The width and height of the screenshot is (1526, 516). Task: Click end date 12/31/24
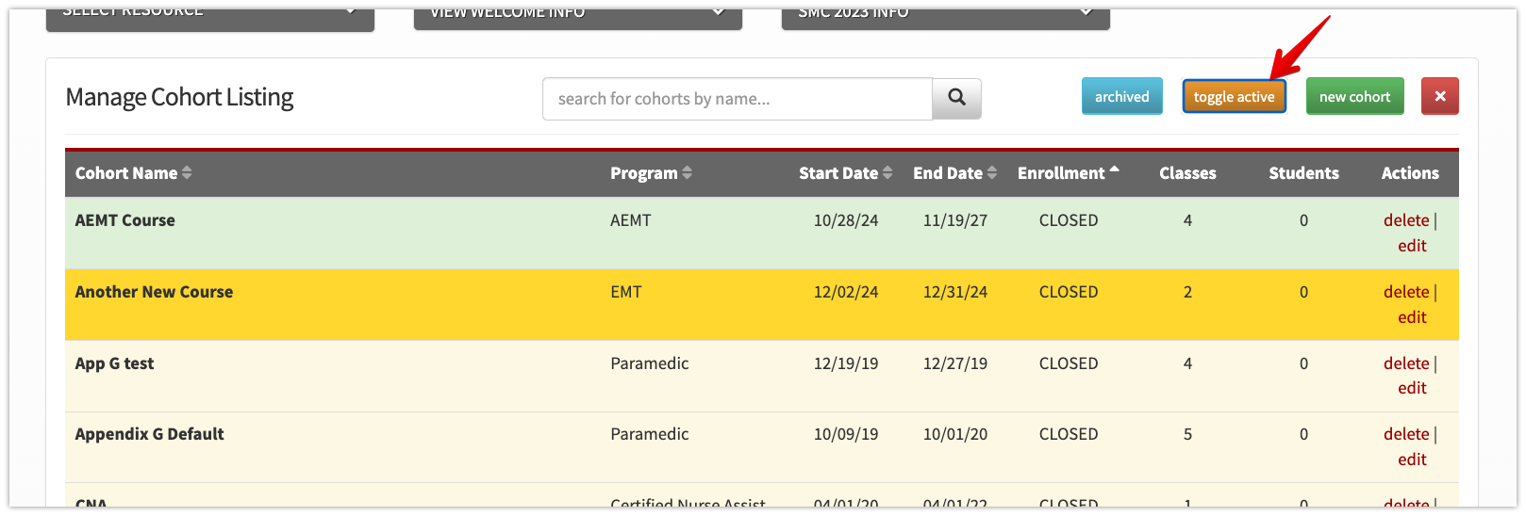[x=955, y=292]
